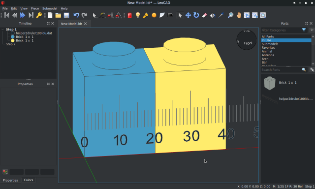The width and height of the screenshot is (315, 189).
Task: Select the Zoom Region tool
Action: pos(263,15)
